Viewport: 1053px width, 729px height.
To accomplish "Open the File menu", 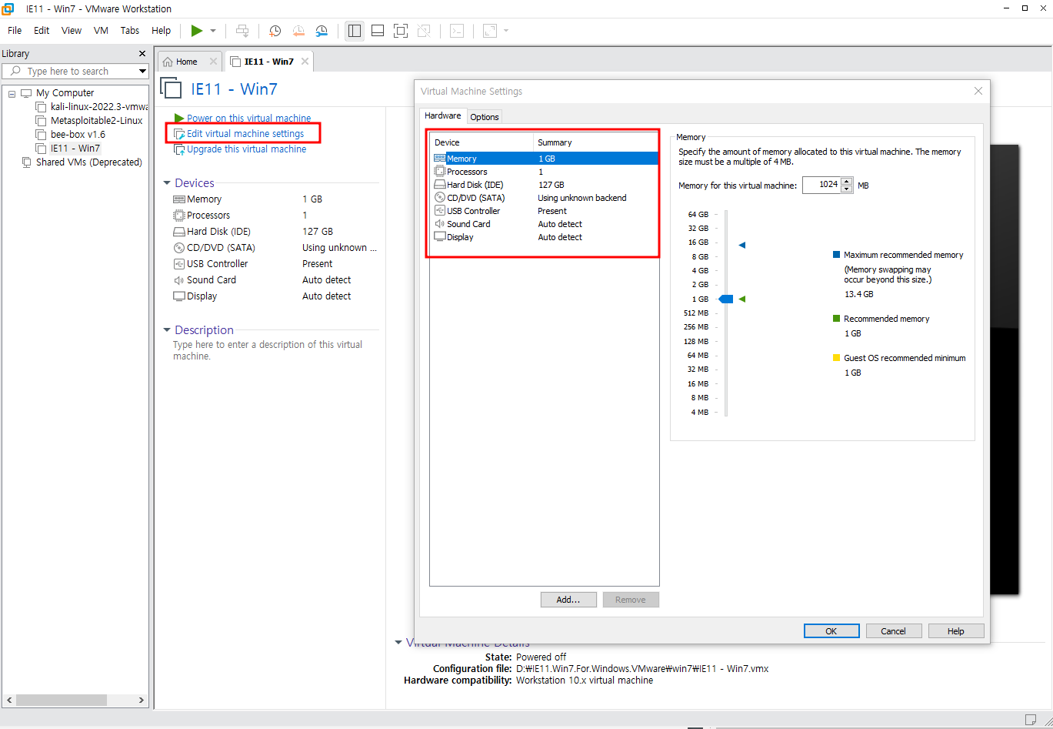I will tap(15, 31).
